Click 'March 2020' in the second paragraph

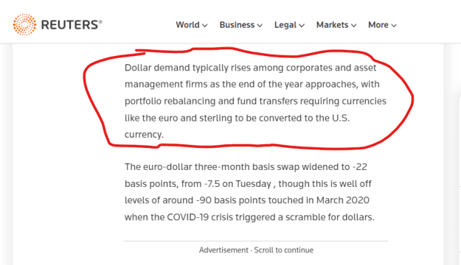pos(342,200)
